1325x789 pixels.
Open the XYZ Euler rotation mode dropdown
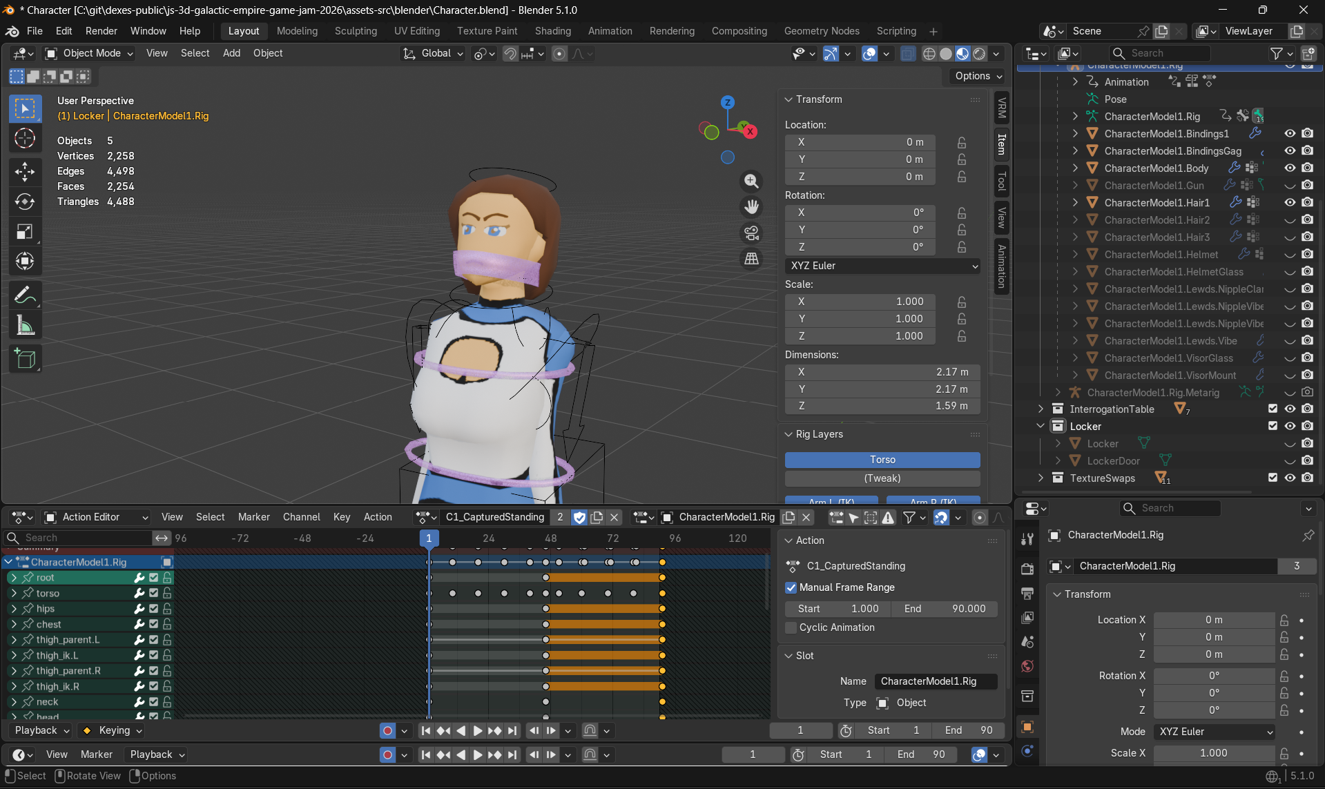coord(882,266)
